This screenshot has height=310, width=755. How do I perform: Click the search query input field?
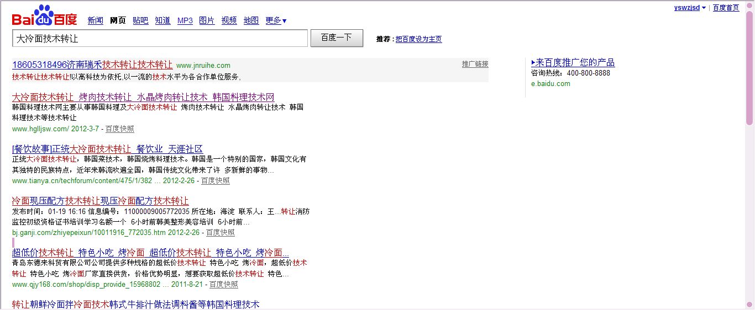click(x=159, y=39)
